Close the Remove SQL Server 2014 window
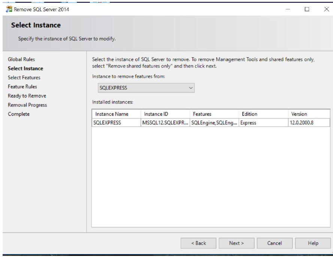 326,9
